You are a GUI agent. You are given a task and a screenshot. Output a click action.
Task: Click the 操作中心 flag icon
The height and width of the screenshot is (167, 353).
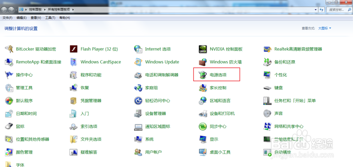pyautogui.click(x=9, y=75)
